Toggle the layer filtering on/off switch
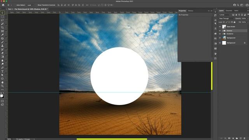Screen dimensions: 249x140 tap(248, 15)
